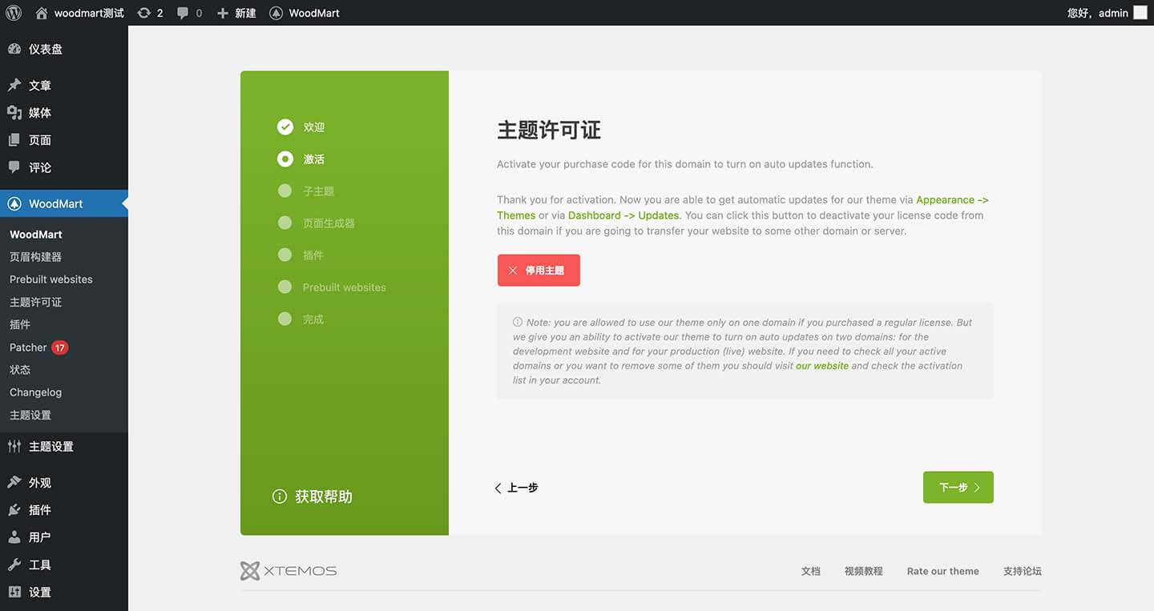Open Rate our theme footer link
This screenshot has width=1154, height=611.
pyautogui.click(x=943, y=571)
